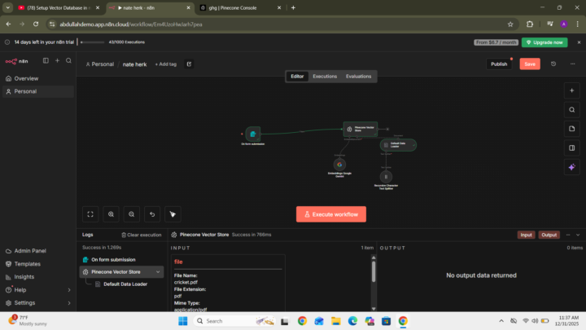The image size is (586, 330).
Task: Expand the Help sidebar submenu
Action: pyautogui.click(x=68, y=289)
